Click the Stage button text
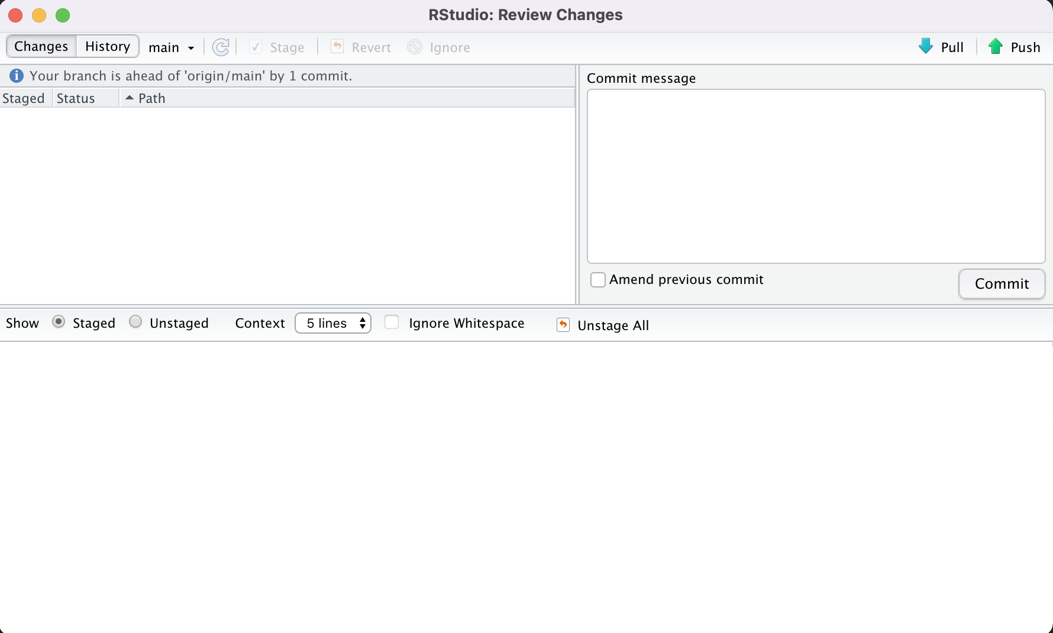Screen dimensions: 1053x633 287,47
